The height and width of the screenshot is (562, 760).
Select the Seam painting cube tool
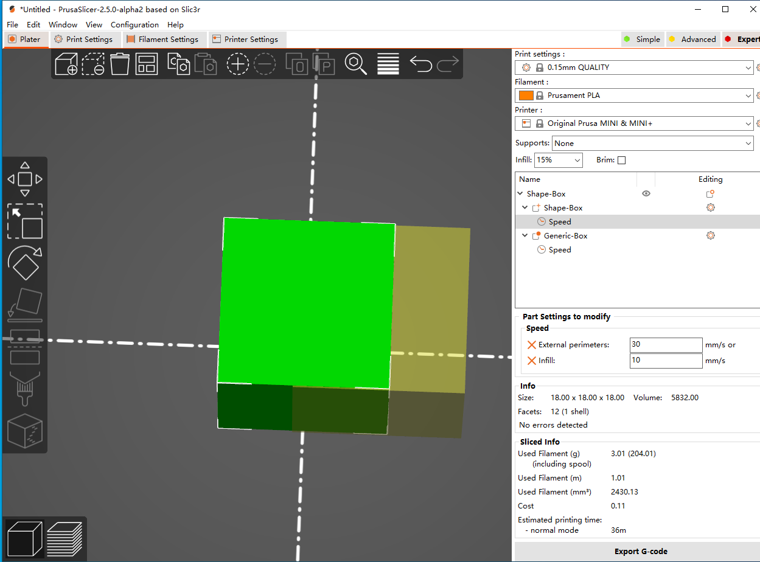25,431
